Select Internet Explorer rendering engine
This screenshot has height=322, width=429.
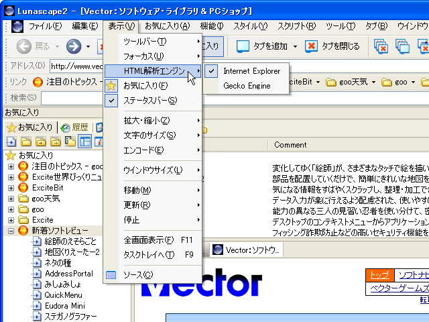[246, 71]
